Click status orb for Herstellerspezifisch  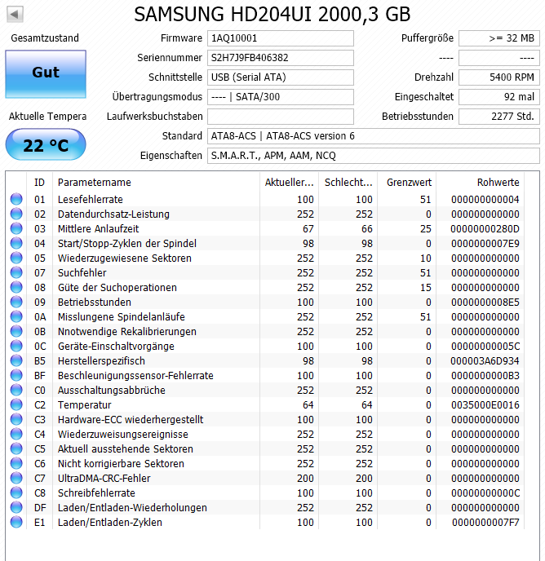(16, 360)
